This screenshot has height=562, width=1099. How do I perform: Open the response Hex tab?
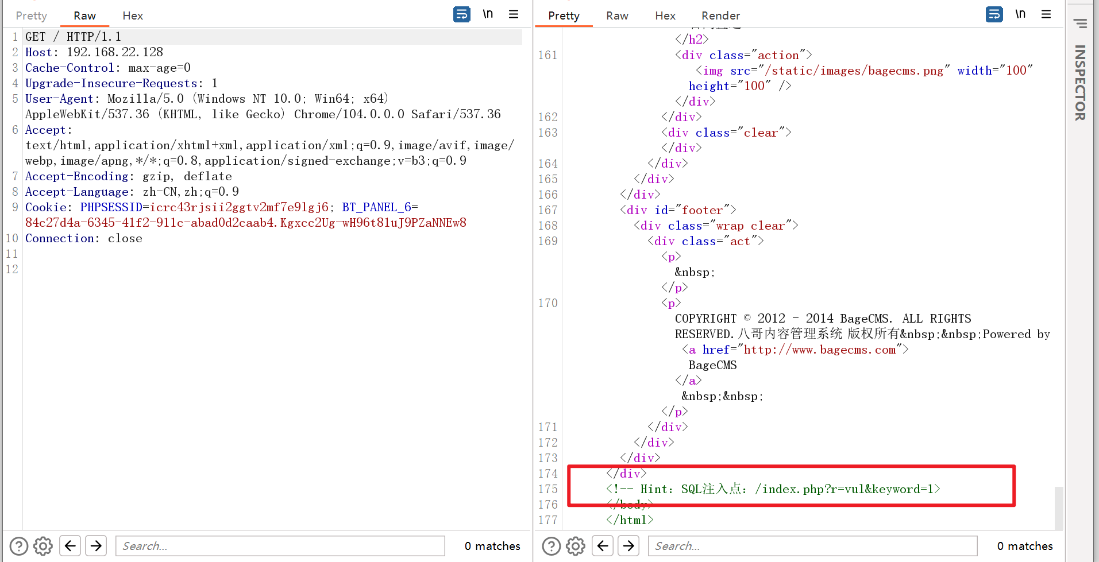(x=665, y=15)
